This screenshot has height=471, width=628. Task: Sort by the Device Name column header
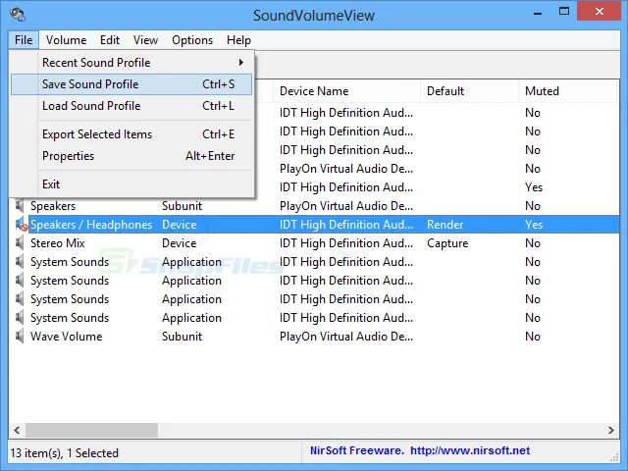346,91
